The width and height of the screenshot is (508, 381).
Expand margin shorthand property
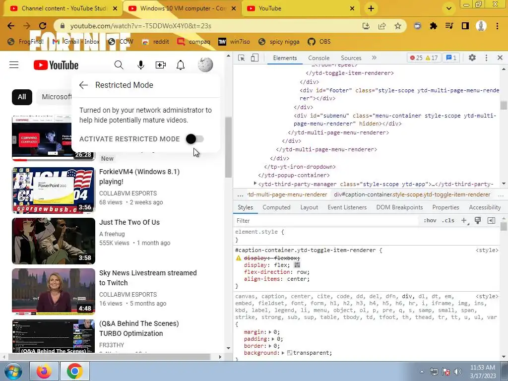(270, 332)
